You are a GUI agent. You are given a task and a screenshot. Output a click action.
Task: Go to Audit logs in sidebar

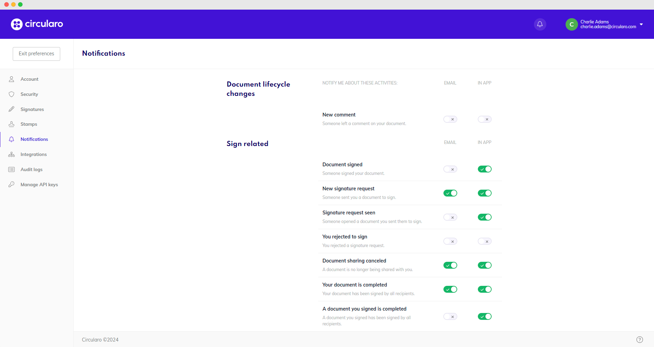tap(31, 169)
